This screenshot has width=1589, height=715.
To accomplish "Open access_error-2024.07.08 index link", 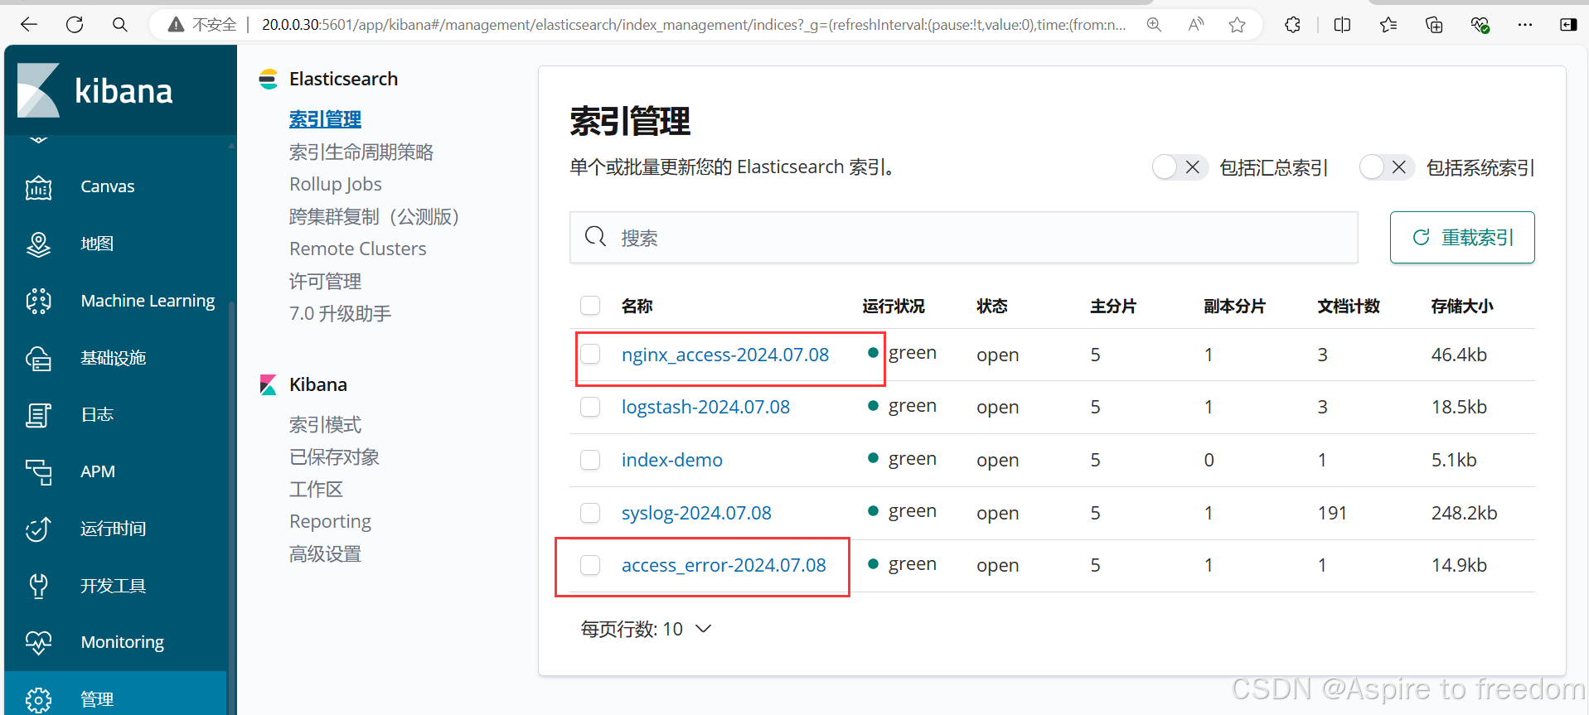I will coord(724,565).
